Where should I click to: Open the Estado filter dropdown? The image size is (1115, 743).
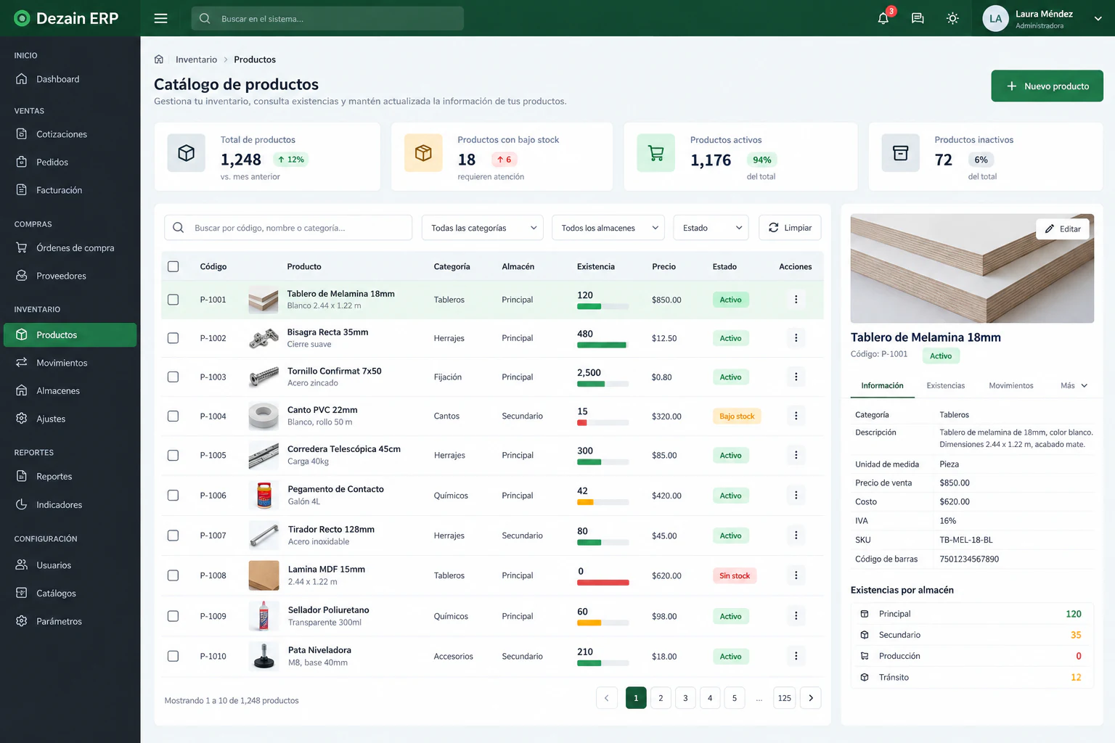pos(711,228)
